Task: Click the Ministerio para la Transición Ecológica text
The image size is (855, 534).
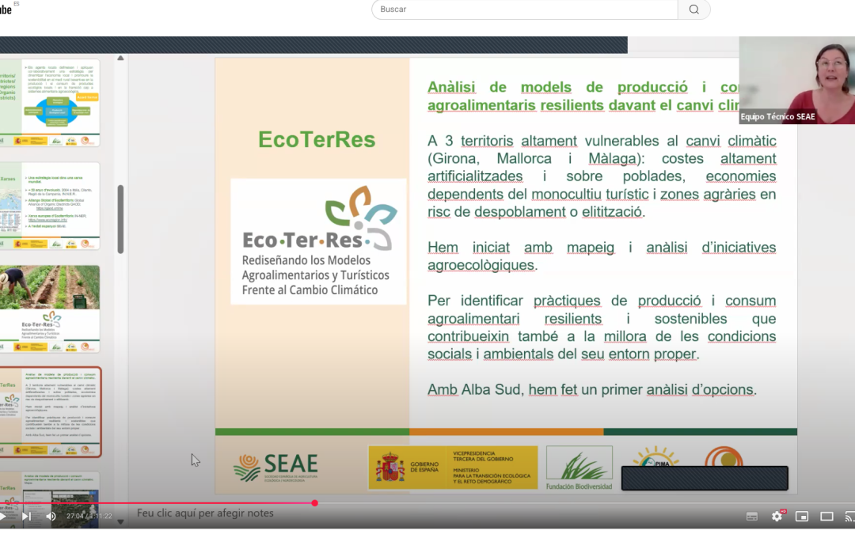Action: click(x=491, y=475)
